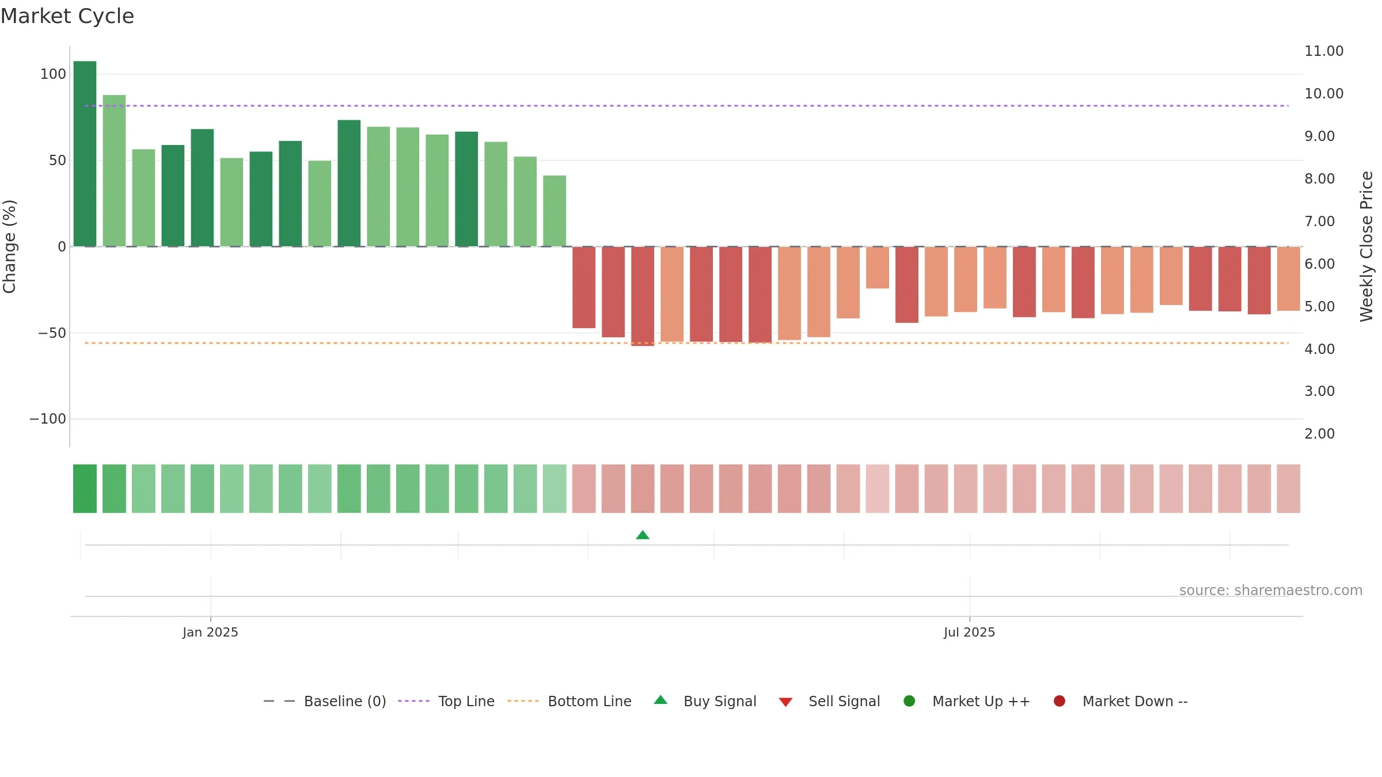Click the dark red Market Down circle icon
The height and width of the screenshot is (777, 1382).
click(1059, 701)
